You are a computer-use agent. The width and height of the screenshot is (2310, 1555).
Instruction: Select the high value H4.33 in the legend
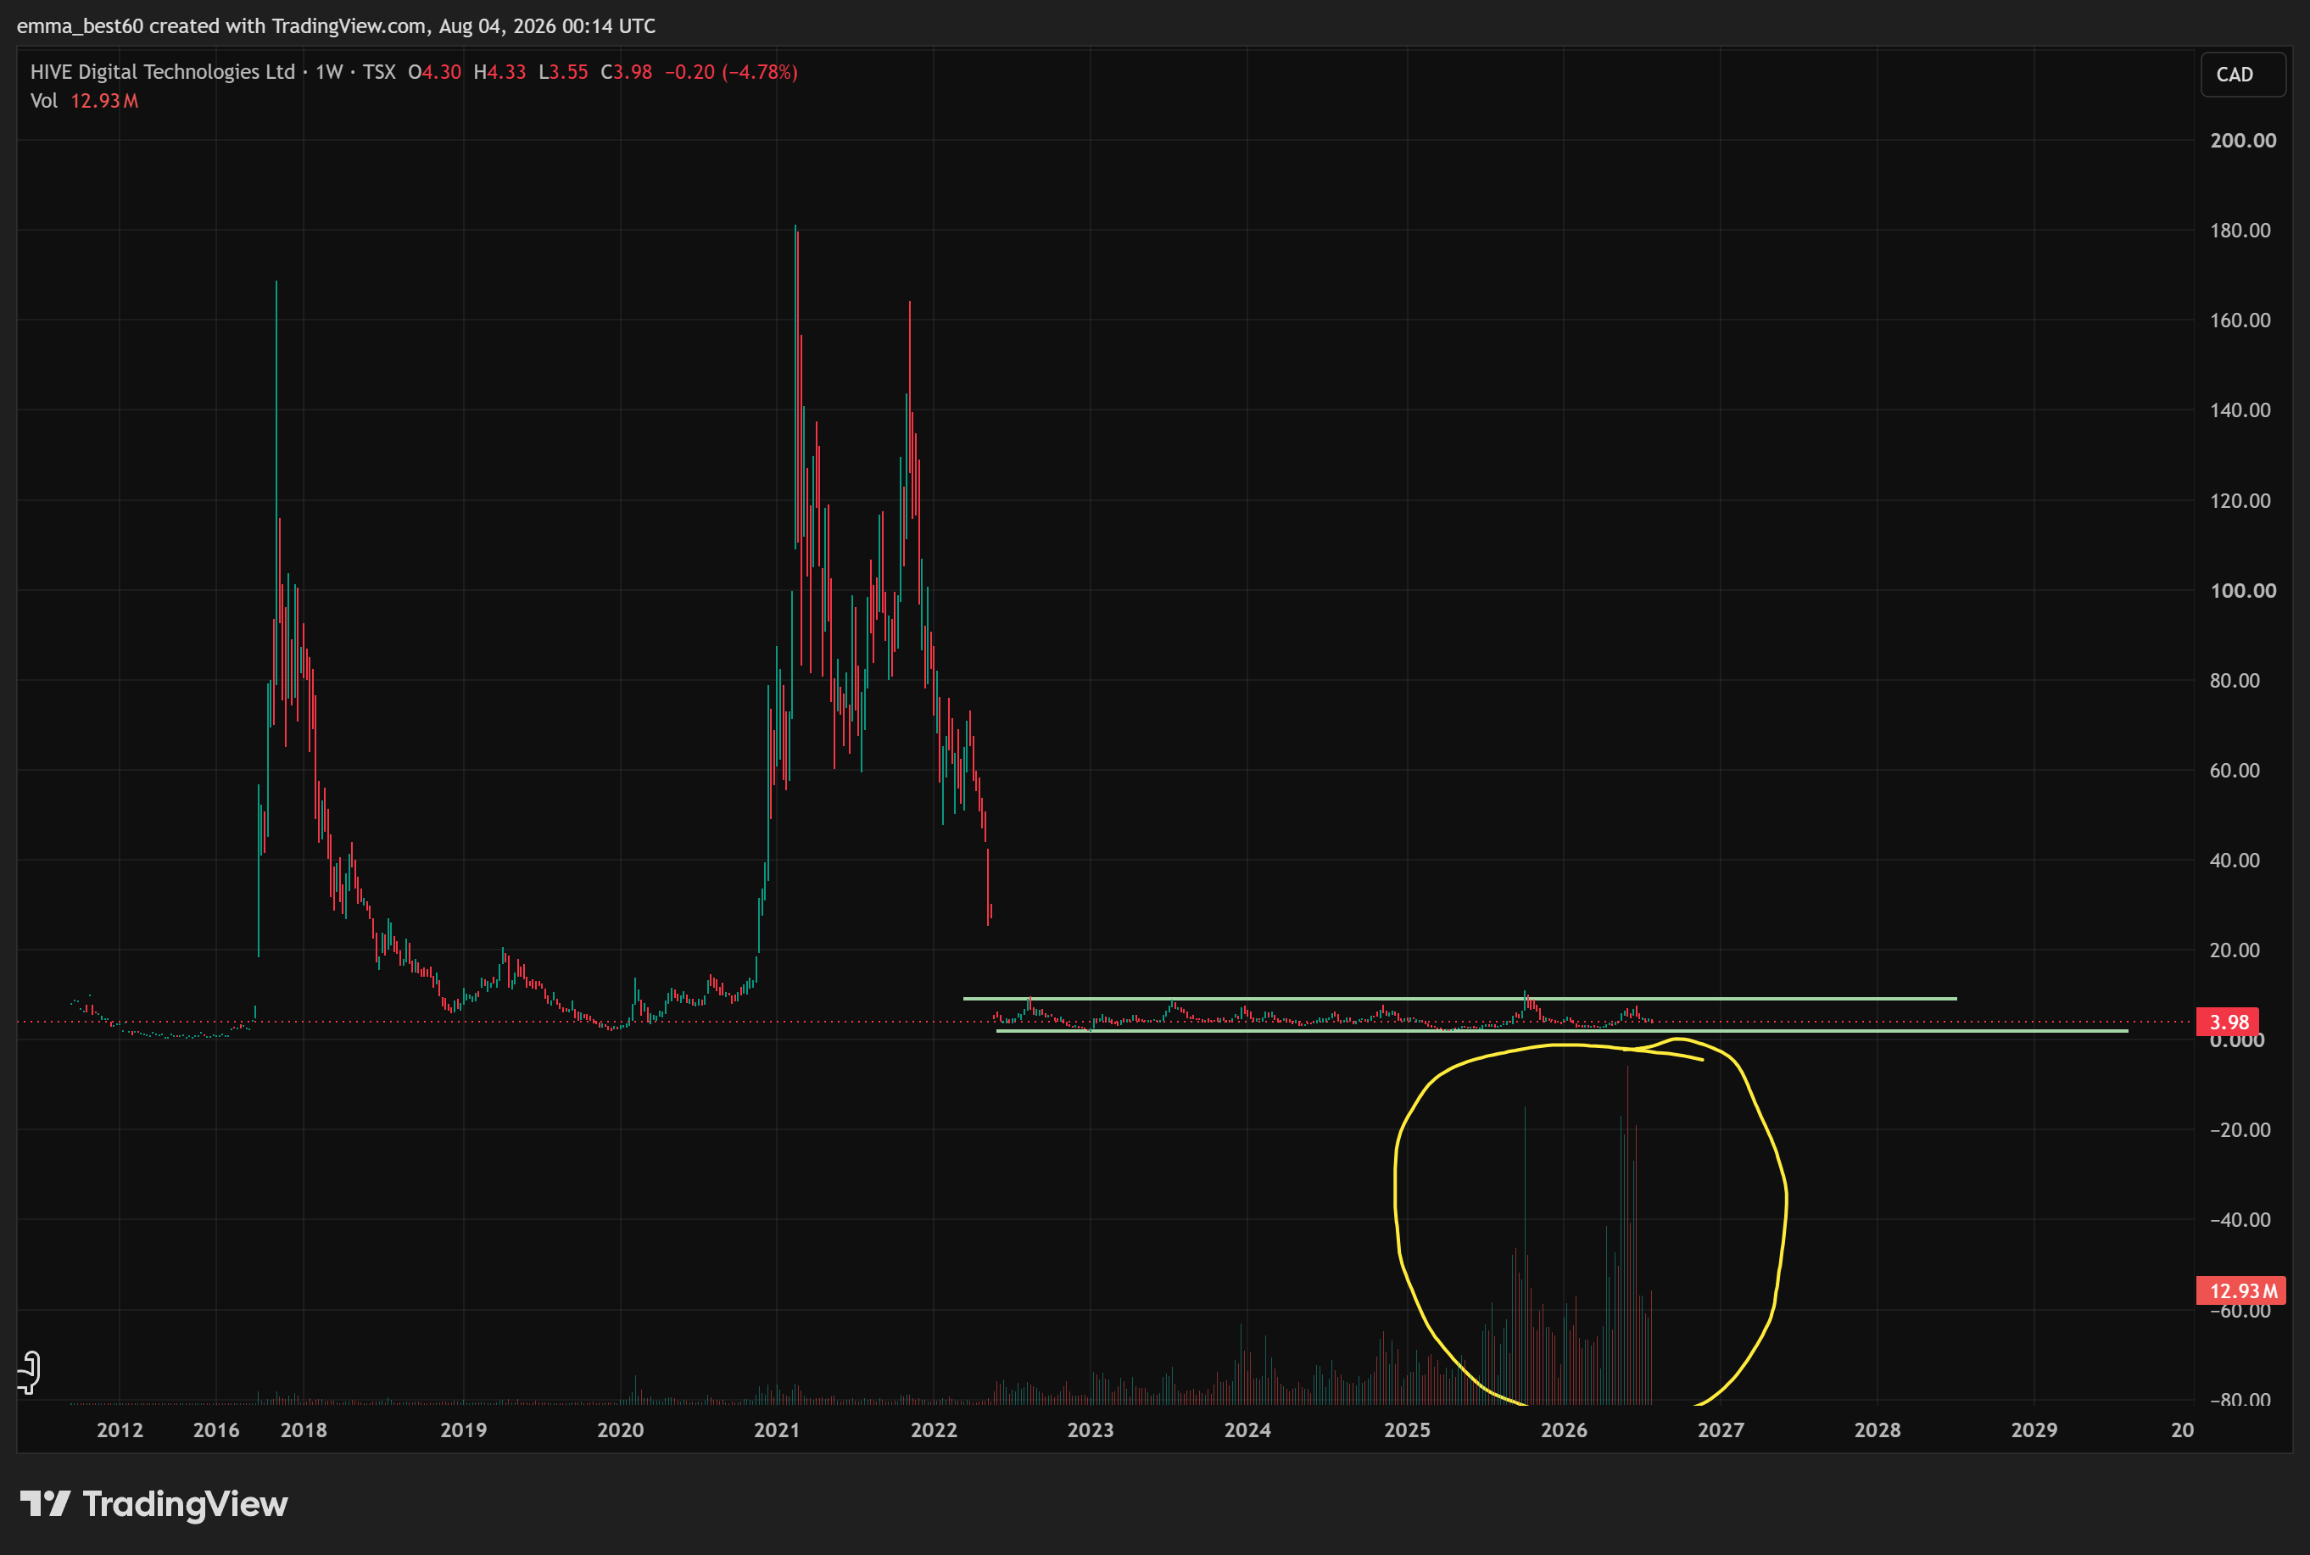(499, 71)
